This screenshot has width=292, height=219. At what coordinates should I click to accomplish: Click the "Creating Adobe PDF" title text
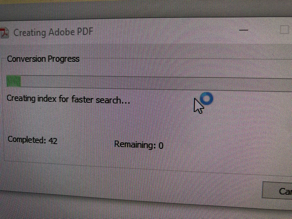pyautogui.click(x=53, y=33)
